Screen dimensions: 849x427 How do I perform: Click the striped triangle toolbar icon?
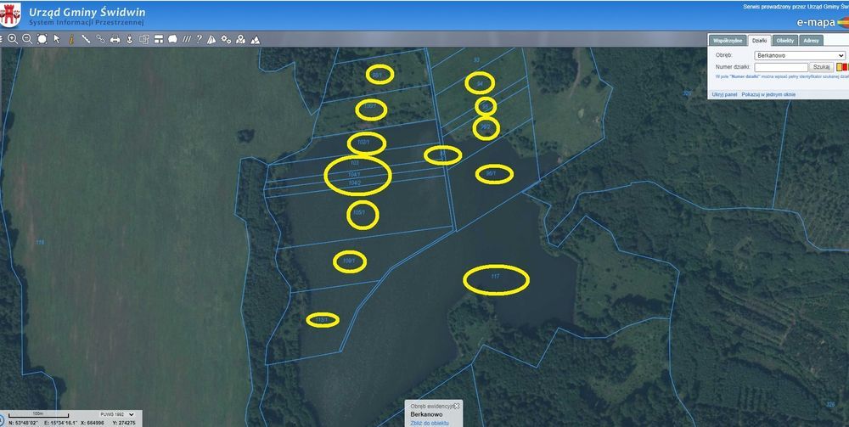(211, 39)
